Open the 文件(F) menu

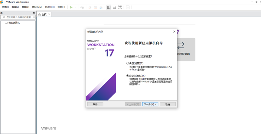(5, 7)
